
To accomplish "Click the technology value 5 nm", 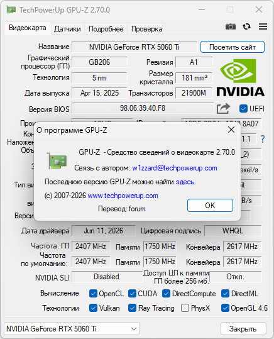I will click(99, 78).
